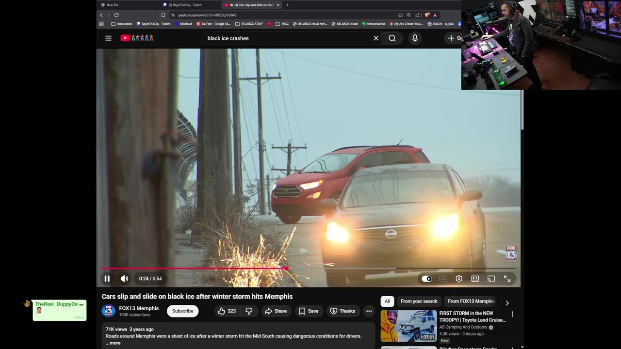The height and width of the screenshot is (349, 621).
Task: Open Brave Rewards triangle icon
Action: point(435,15)
